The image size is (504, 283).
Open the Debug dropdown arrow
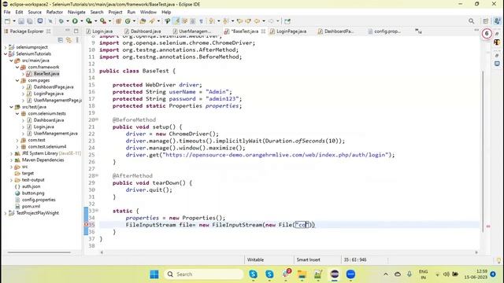pos(68,21)
